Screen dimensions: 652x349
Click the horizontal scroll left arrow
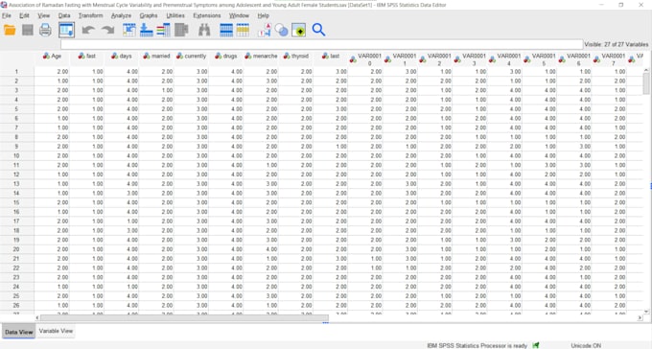click(37, 317)
